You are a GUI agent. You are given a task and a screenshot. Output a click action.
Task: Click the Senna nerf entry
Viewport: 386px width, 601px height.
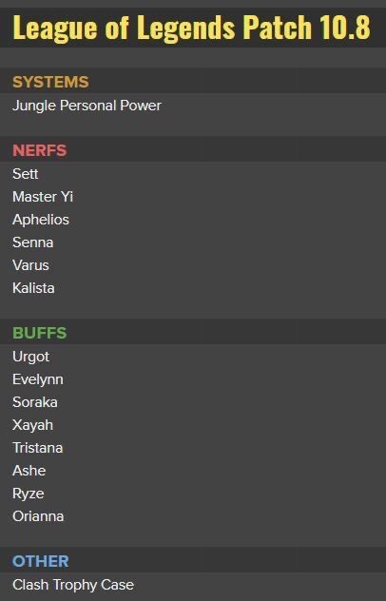pyautogui.click(x=33, y=242)
